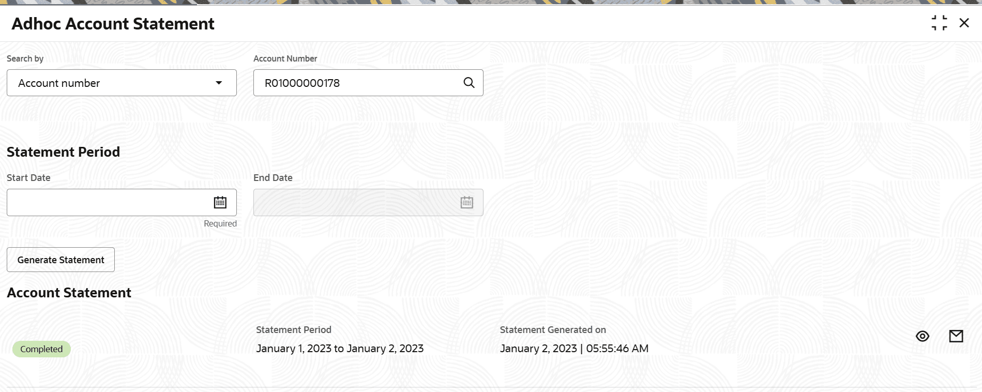Click the Account Statement section heading

click(x=69, y=293)
